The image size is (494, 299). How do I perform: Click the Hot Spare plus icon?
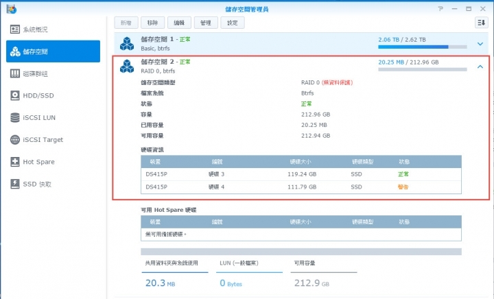15,162
